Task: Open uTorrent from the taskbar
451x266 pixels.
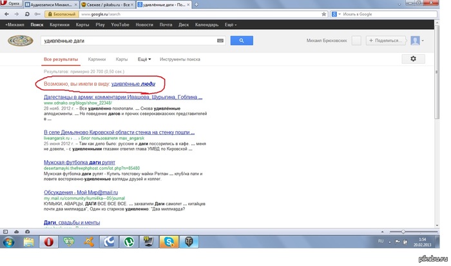Action: (x=129, y=242)
